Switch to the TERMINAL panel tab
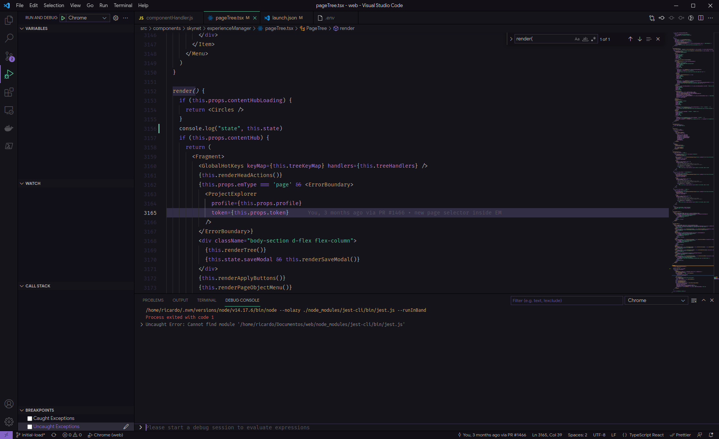 207,301
